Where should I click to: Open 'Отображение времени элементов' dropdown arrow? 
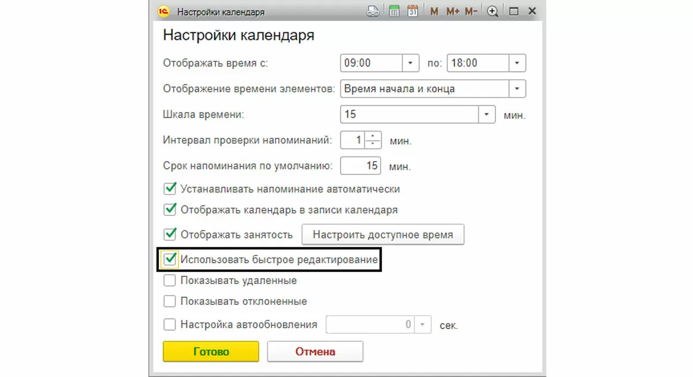click(x=517, y=89)
